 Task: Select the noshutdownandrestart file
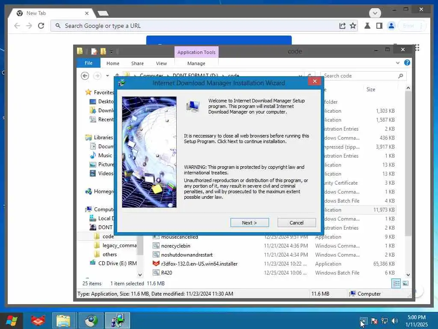click(x=186, y=255)
